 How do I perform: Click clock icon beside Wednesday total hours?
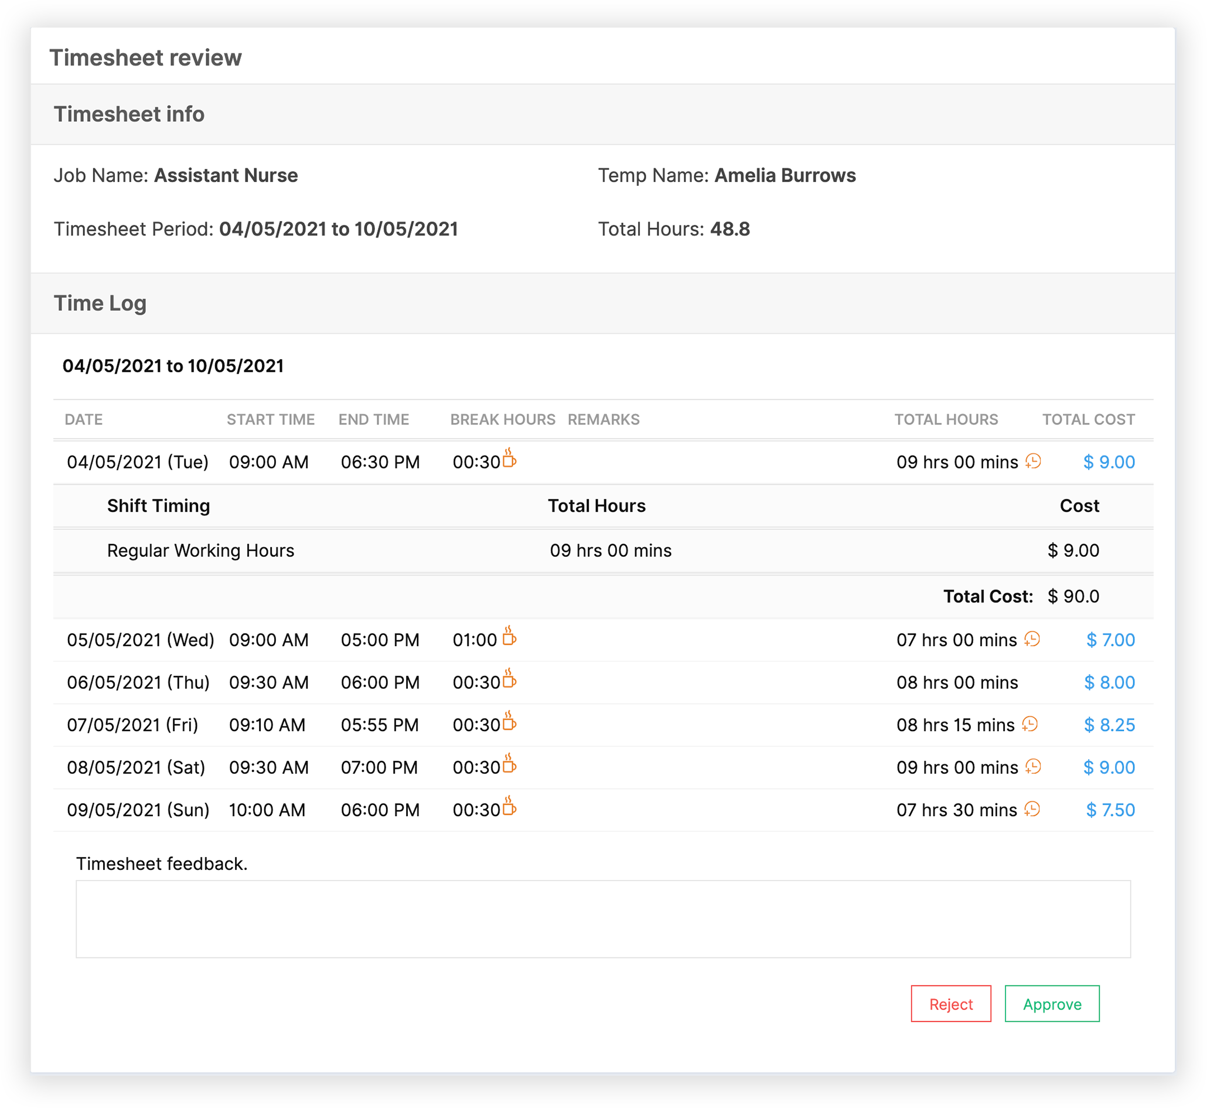click(x=1032, y=639)
